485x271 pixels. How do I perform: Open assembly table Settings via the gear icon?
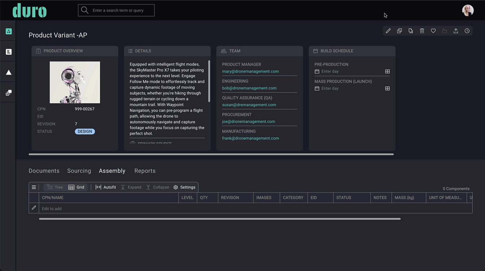tap(184, 187)
